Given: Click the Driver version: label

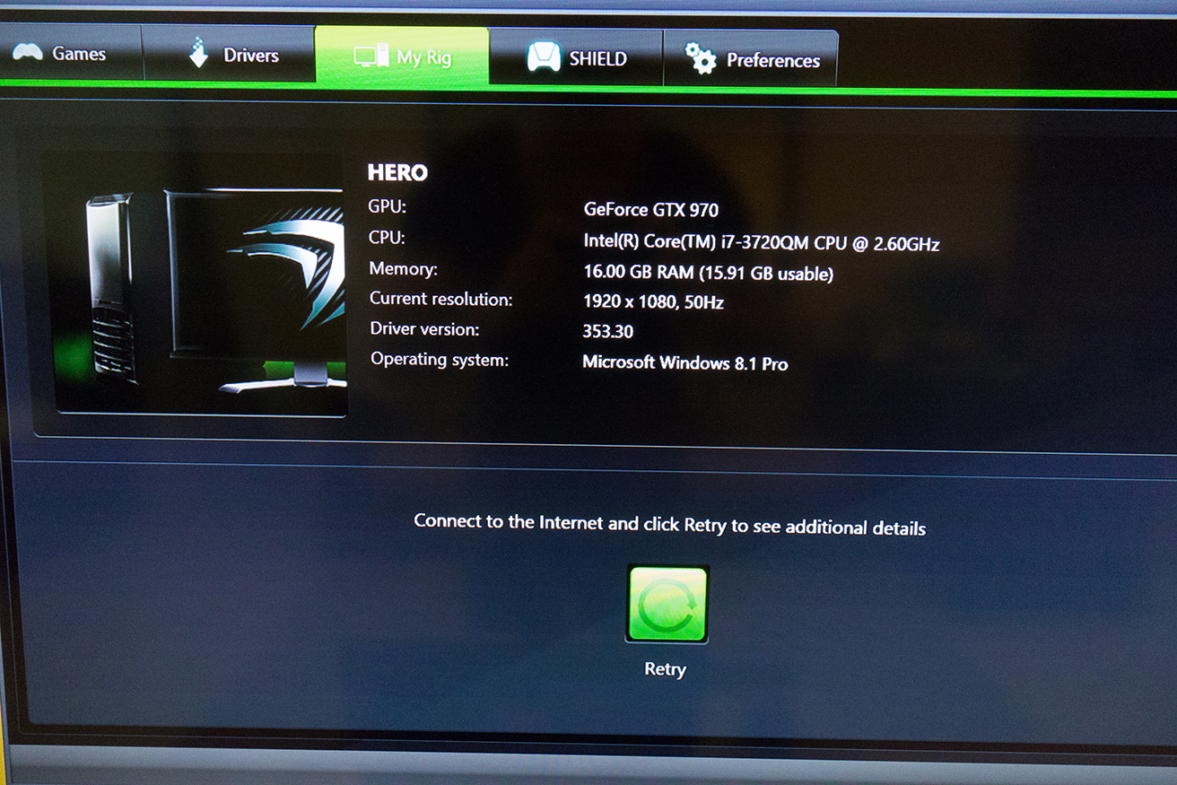Looking at the screenshot, I should click(x=425, y=329).
